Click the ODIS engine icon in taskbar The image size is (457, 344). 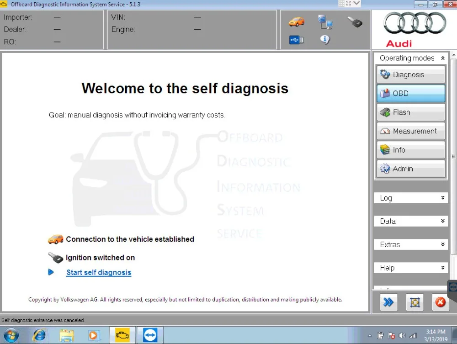pyautogui.click(x=122, y=335)
